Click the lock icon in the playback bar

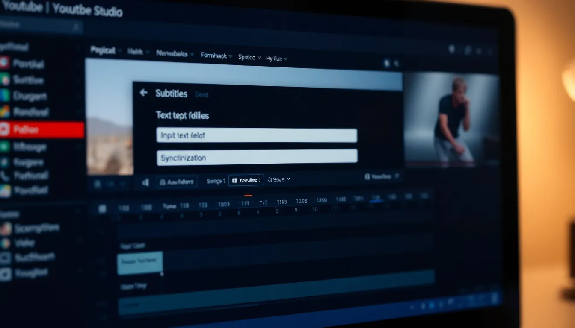[x=98, y=184]
